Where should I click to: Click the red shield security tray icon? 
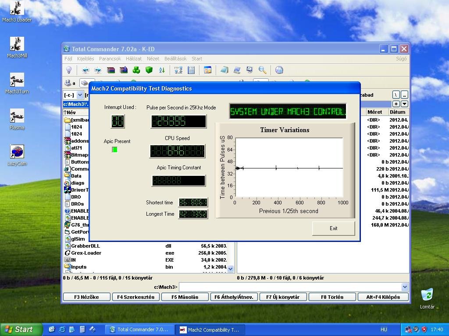(424, 329)
